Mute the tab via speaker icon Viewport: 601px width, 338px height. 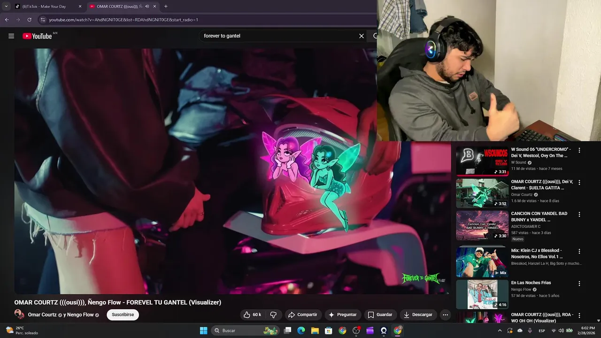147,7
